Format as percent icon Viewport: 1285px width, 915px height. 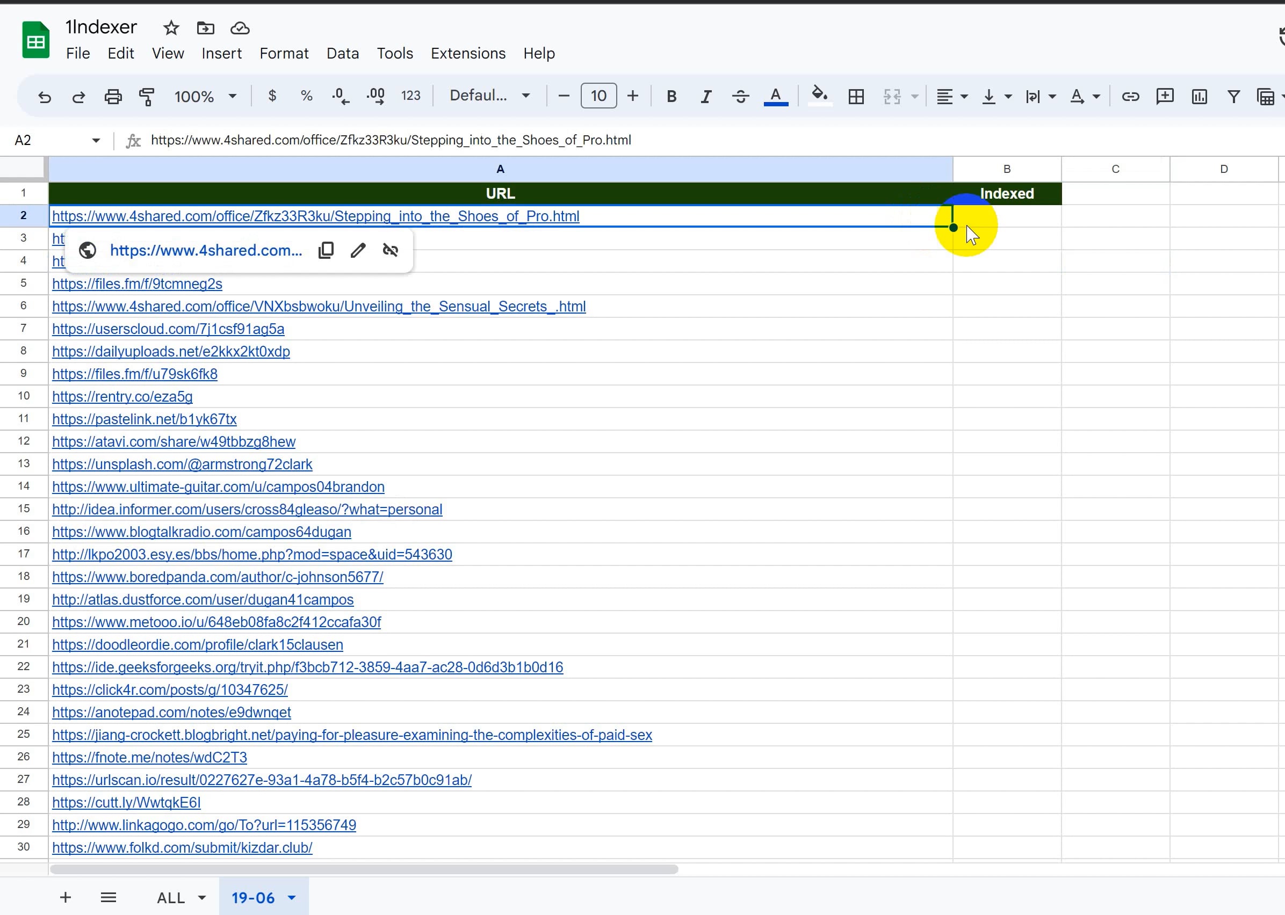[306, 96]
